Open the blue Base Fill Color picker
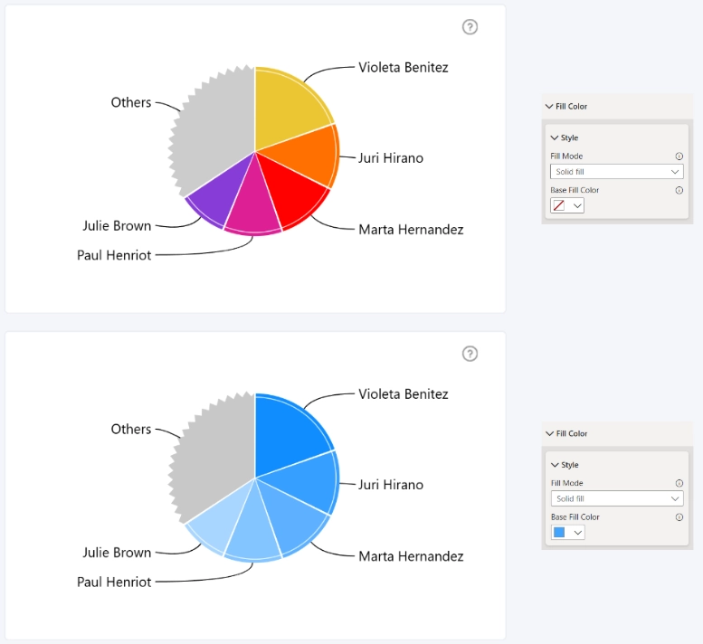This screenshot has height=644, width=703. pos(568,533)
